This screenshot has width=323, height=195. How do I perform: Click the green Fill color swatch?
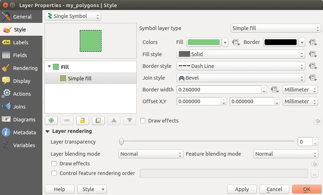(x=203, y=42)
